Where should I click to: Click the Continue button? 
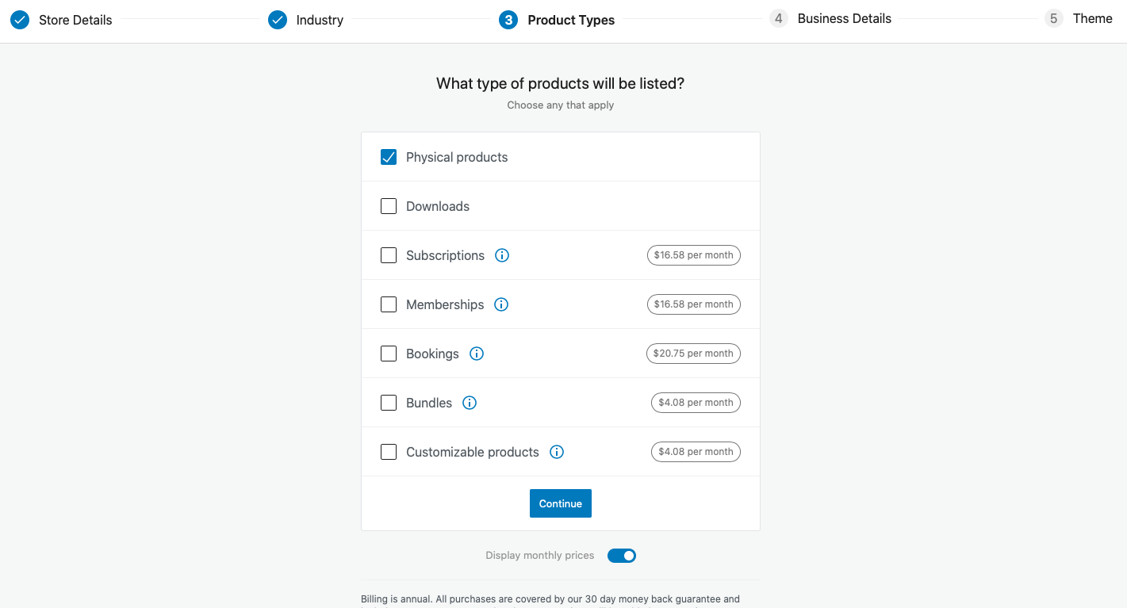[561, 503]
